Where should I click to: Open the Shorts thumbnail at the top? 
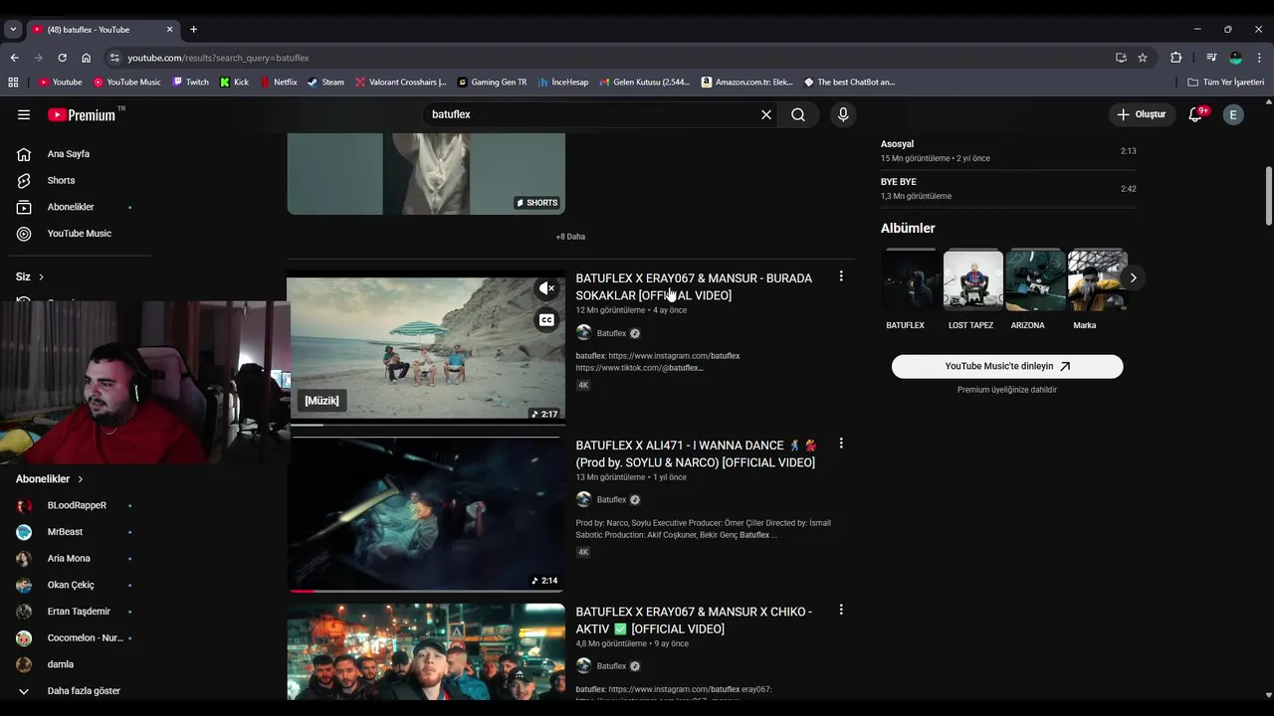point(426,174)
